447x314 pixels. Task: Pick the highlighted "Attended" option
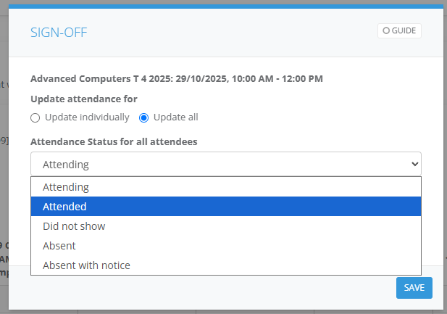tap(65, 207)
